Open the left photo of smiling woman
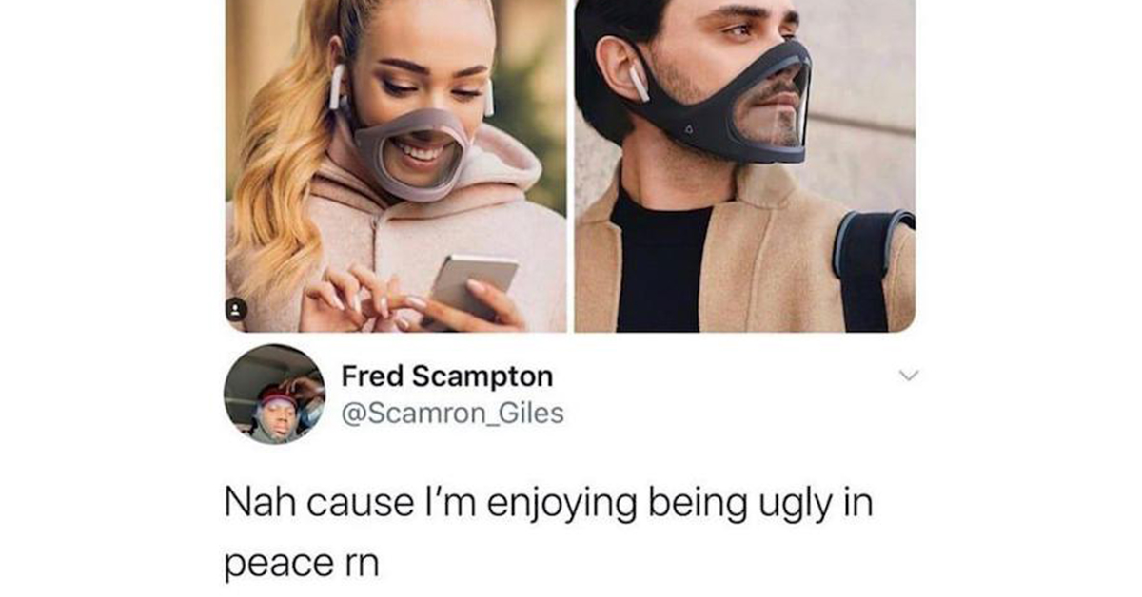This screenshot has height=597, width=1142. (x=396, y=165)
